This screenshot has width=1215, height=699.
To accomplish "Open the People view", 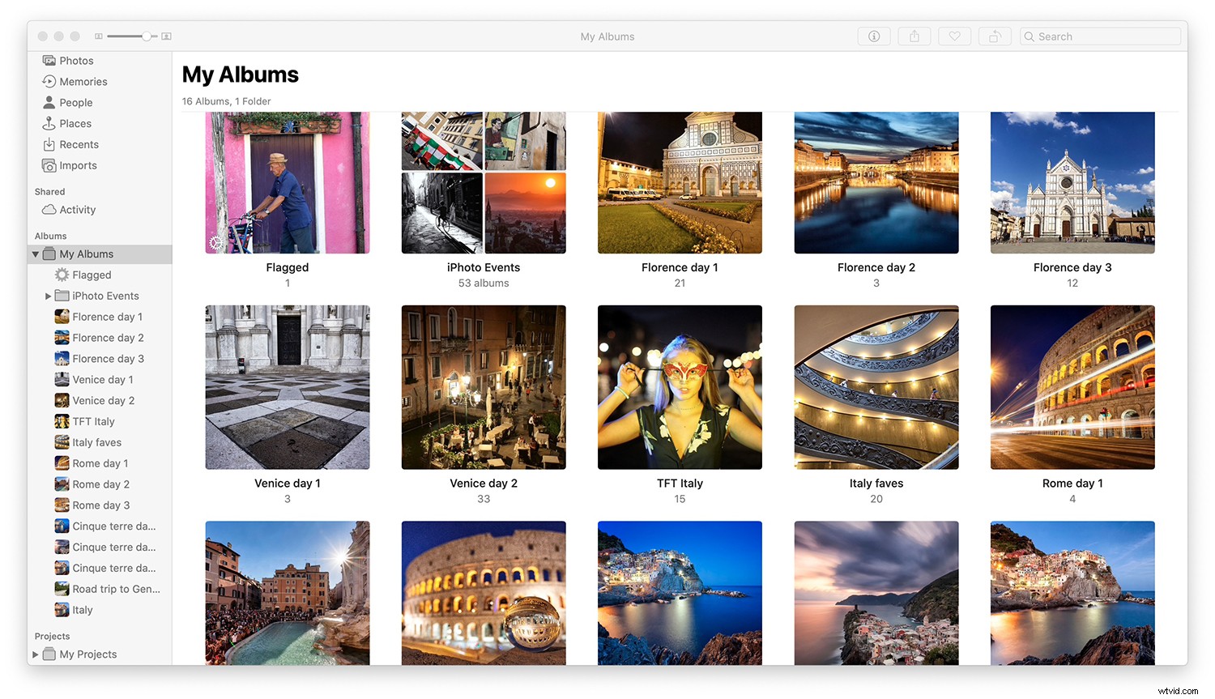I will coord(75,102).
